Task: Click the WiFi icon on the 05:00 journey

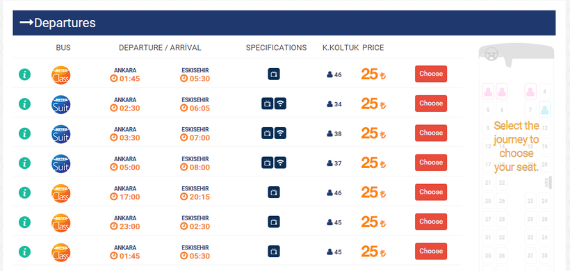Action: click(280, 163)
